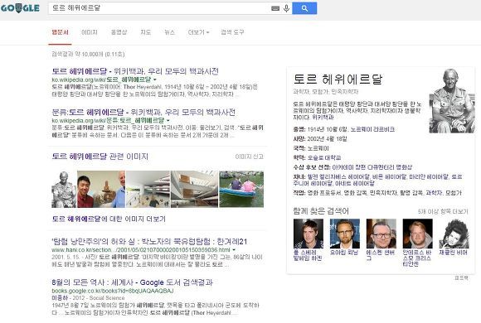This screenshot has width=481, height=323.
Task: Click 토르 헤위에르달에 대한 이미지 더보기 link
Action: point(109,219)
